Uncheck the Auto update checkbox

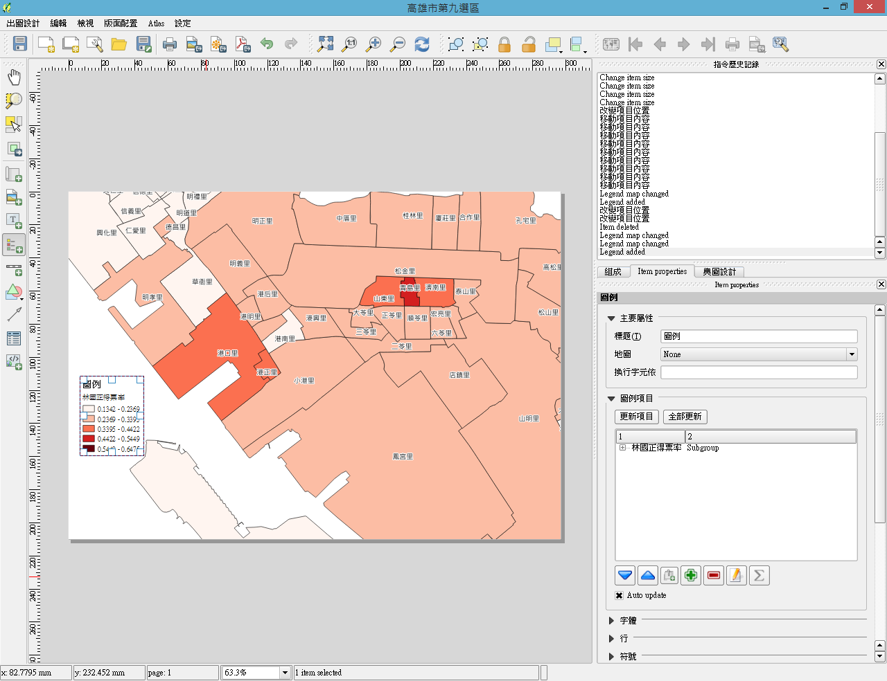(620, 595)
